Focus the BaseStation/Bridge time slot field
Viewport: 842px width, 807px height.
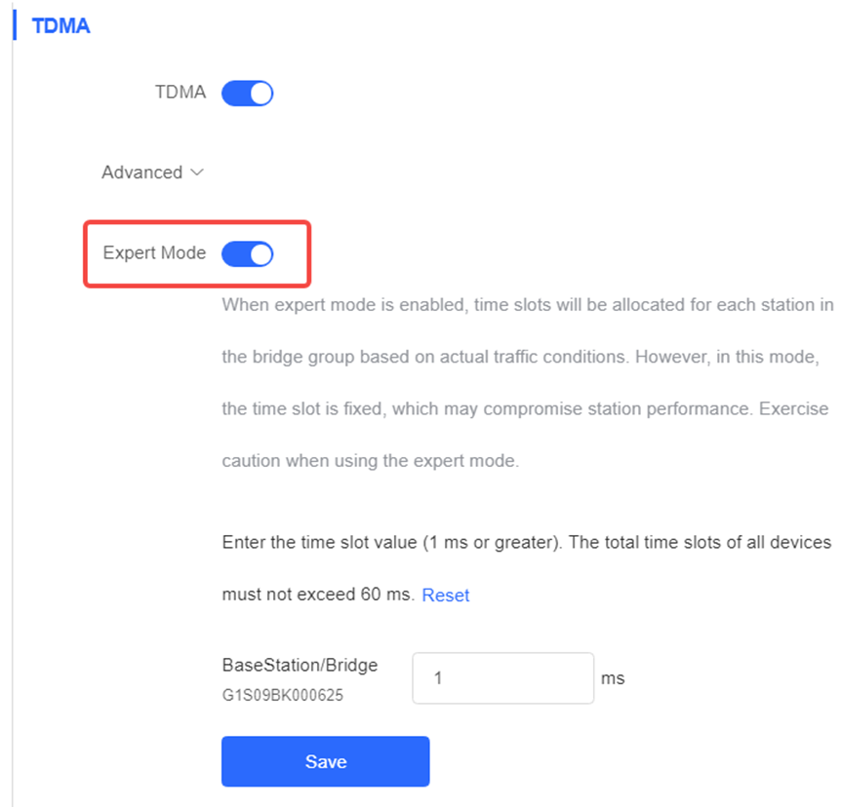[x=503, y=678]
